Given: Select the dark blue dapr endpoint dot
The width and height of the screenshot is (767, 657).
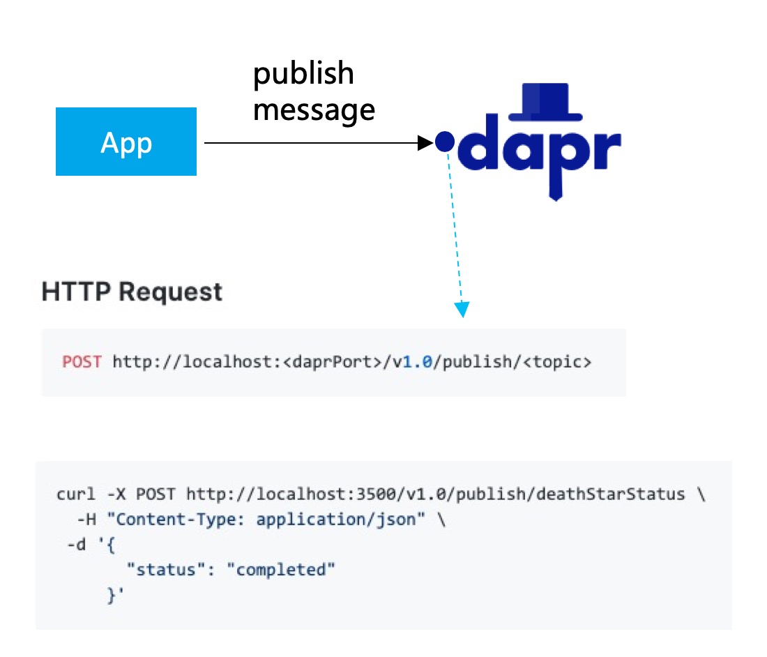Looking at the screenshot, I should pos(445,142).
